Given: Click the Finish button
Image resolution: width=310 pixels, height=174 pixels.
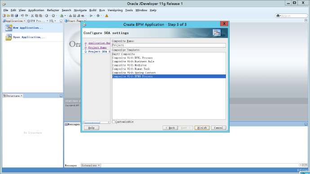Looking at the screenshot, I should click(x=202, y=128).
